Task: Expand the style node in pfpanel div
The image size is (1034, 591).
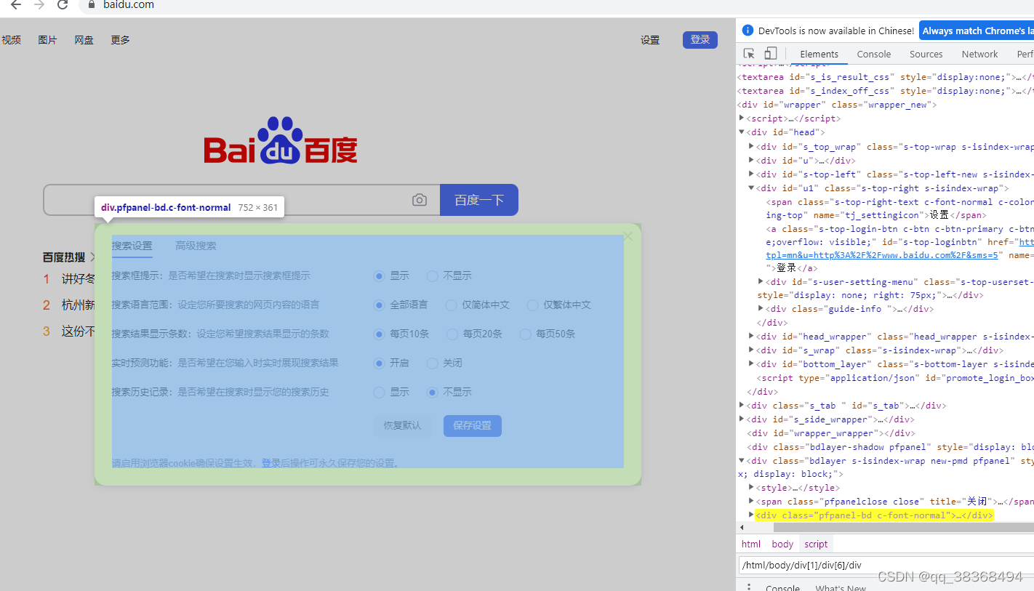Action: [x=752, y=488]
